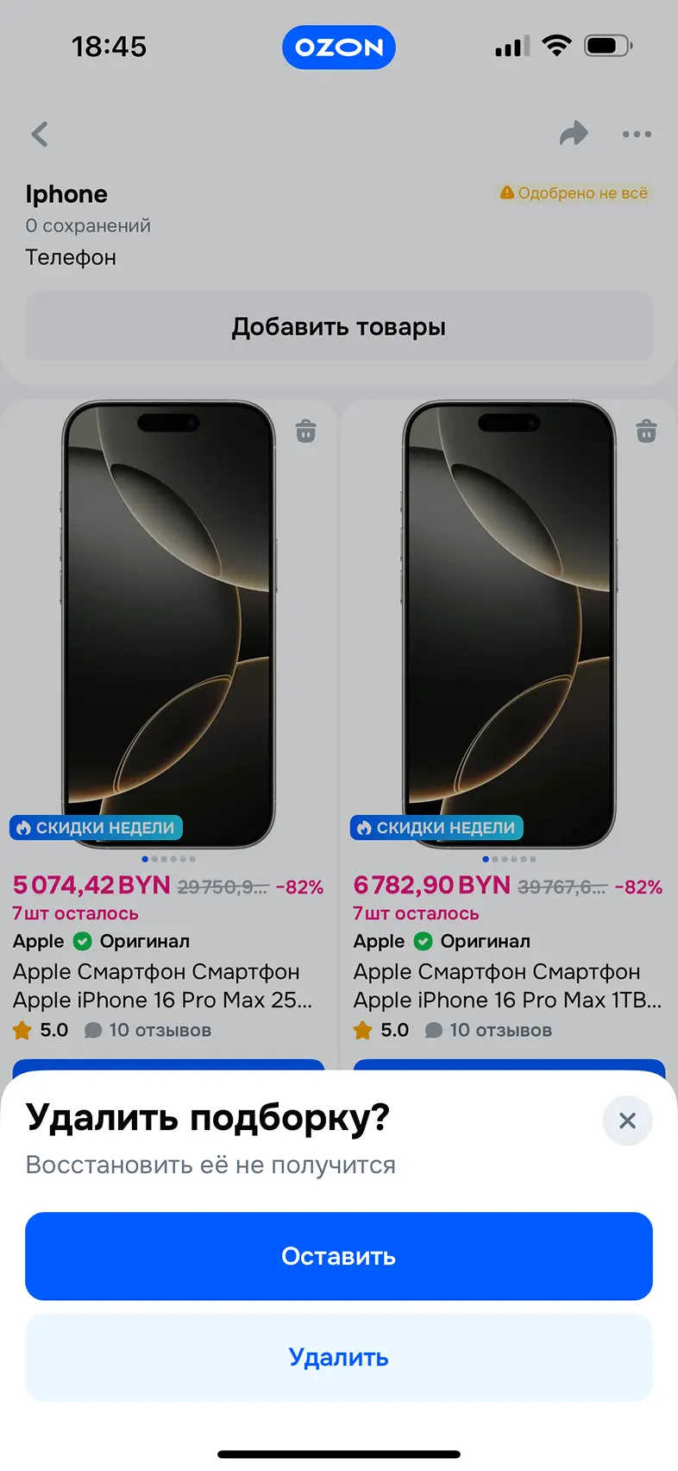
Task: Open the three-dots more options menu
Action: click(x=637, y=134)
